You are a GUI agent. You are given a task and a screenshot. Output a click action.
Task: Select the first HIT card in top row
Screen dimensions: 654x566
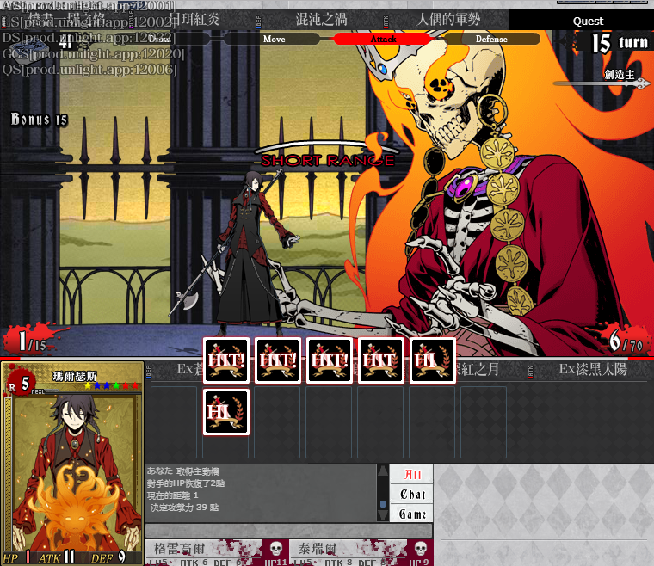click(x=226, y=360)
